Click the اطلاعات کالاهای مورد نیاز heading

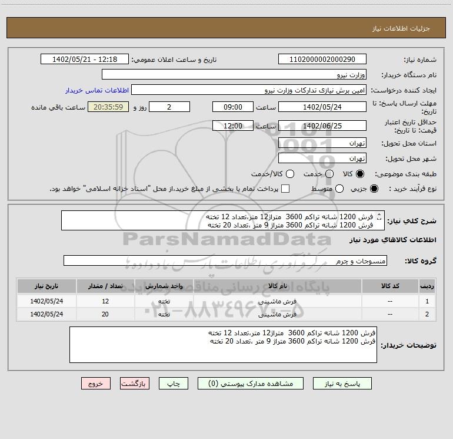click(x=392, y=240)
